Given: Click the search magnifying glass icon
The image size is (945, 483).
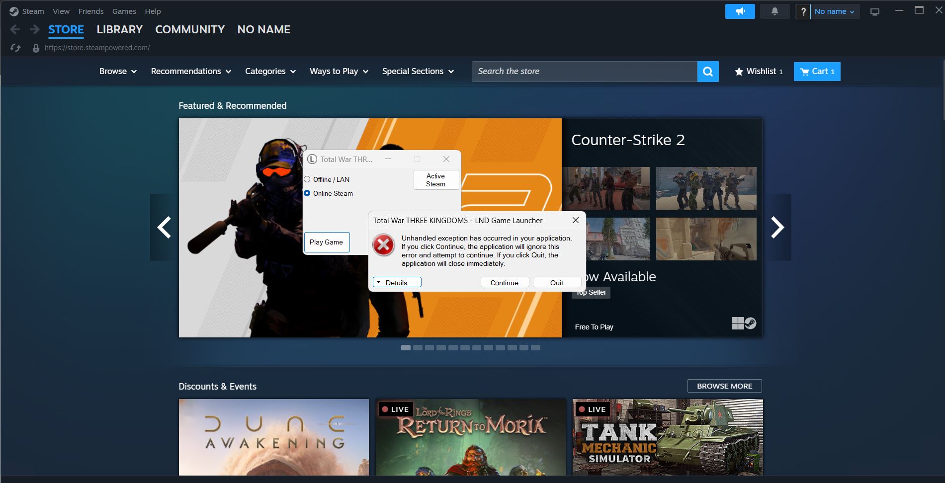Looking at the screenshot, I should point(708,71).
